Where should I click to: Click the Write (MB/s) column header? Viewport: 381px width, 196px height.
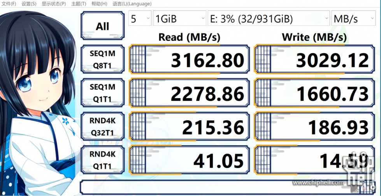tap(314, 37)
